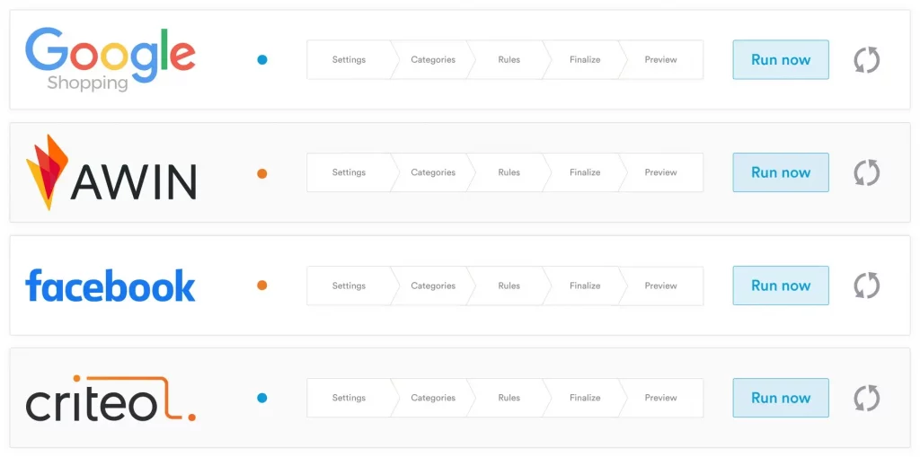Open Rules step for criteo
Image resolution: width=920 pixels, height=457 pixels.
(509, 398)
